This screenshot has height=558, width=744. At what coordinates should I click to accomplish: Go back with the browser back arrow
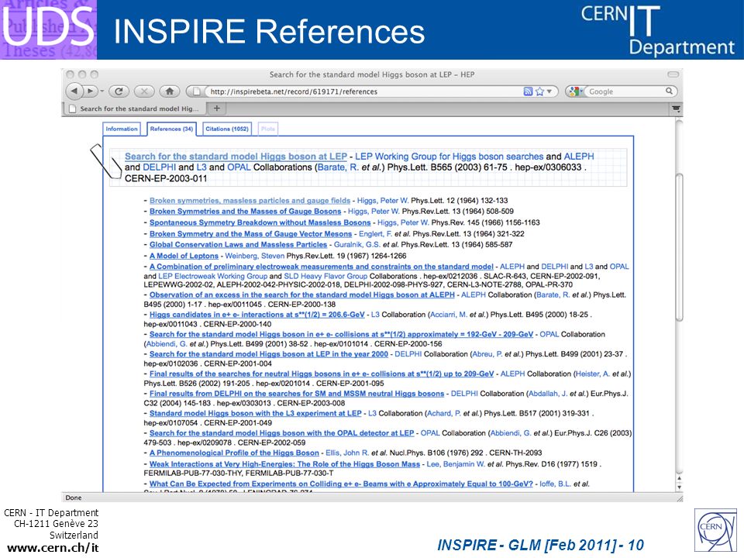click(x=74, y=91)
